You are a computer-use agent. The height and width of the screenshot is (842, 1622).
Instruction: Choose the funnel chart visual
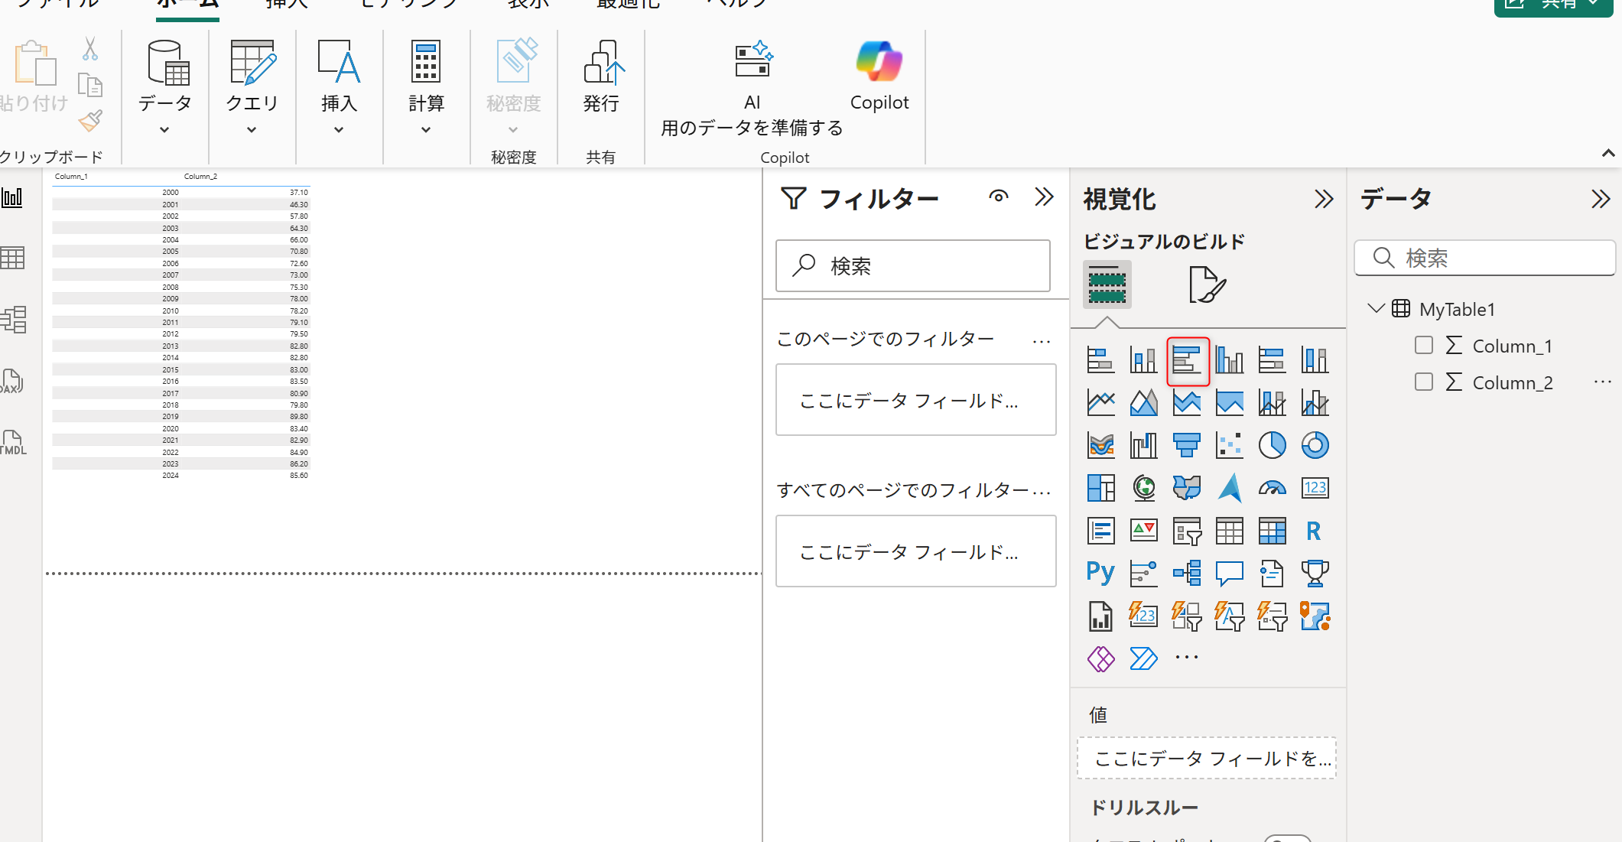pos(1187,445)
